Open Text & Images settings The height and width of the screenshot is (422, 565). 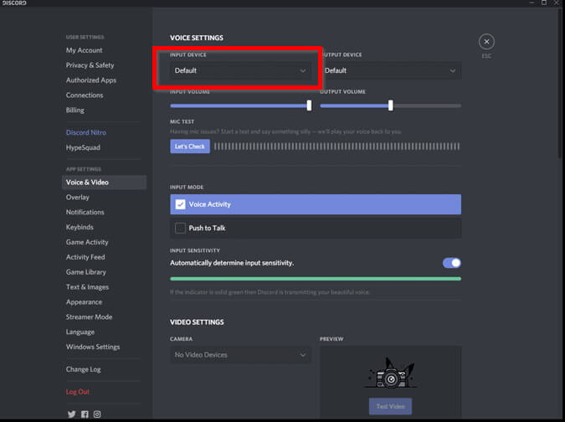coord(87,287)
